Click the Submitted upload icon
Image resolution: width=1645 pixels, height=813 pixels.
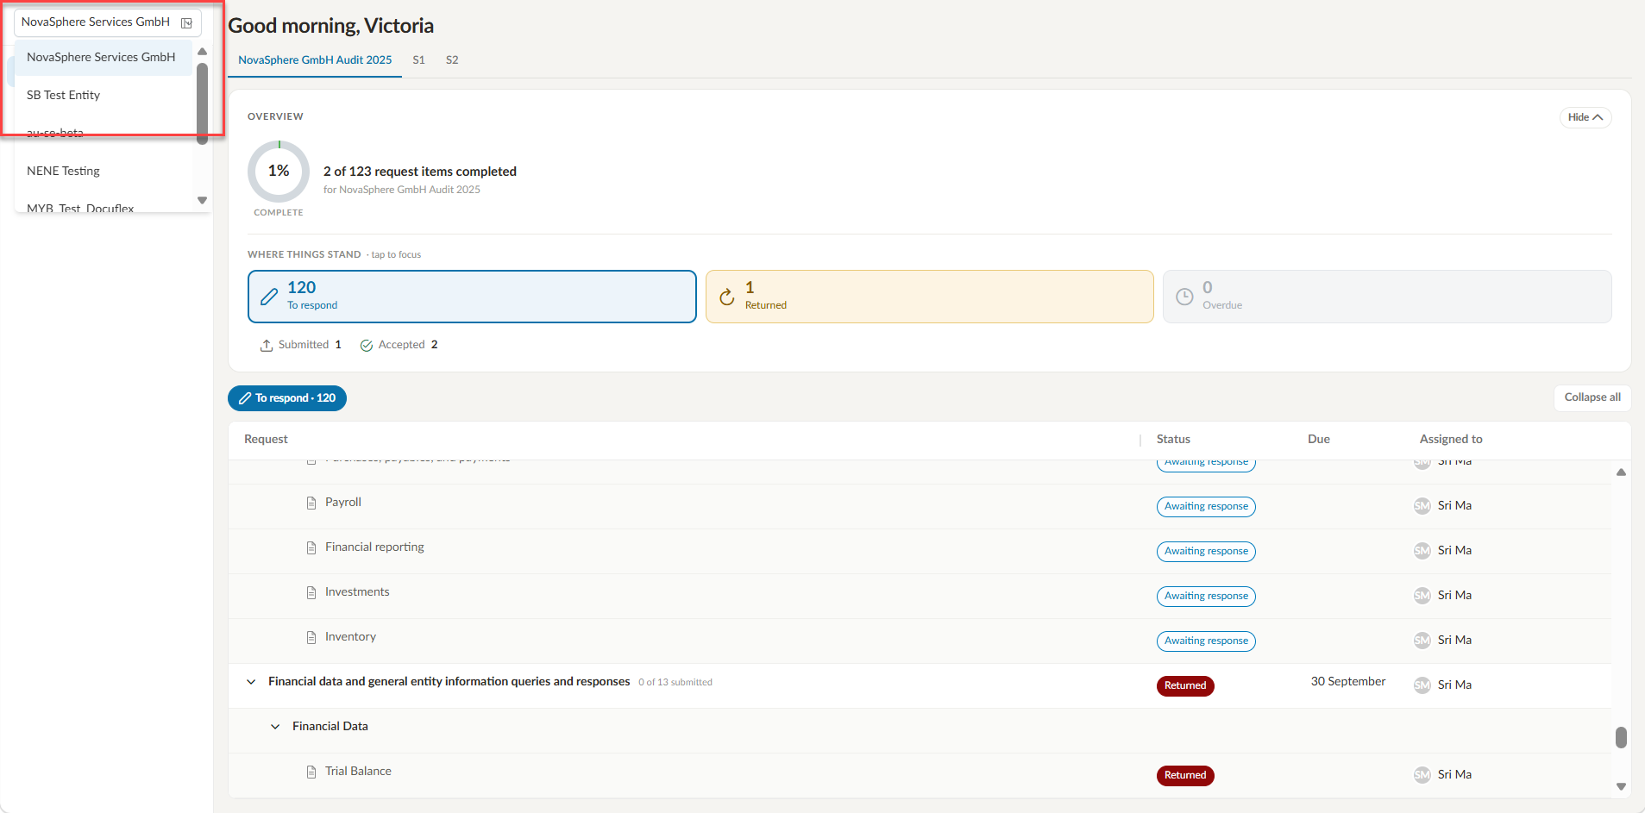(x=267, y=345)
